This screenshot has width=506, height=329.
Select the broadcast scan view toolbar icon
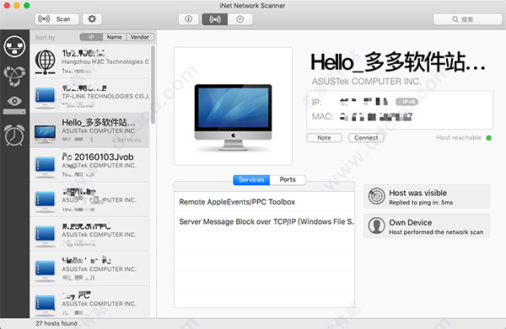tap(215, 19)
